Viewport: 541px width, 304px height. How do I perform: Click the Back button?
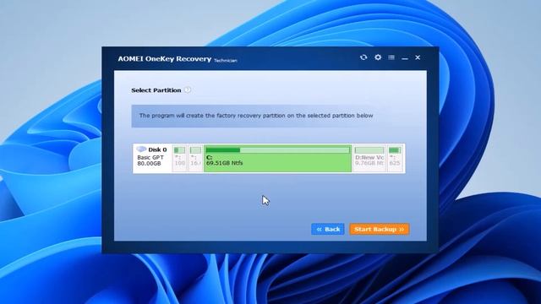[x=328, y=229]
